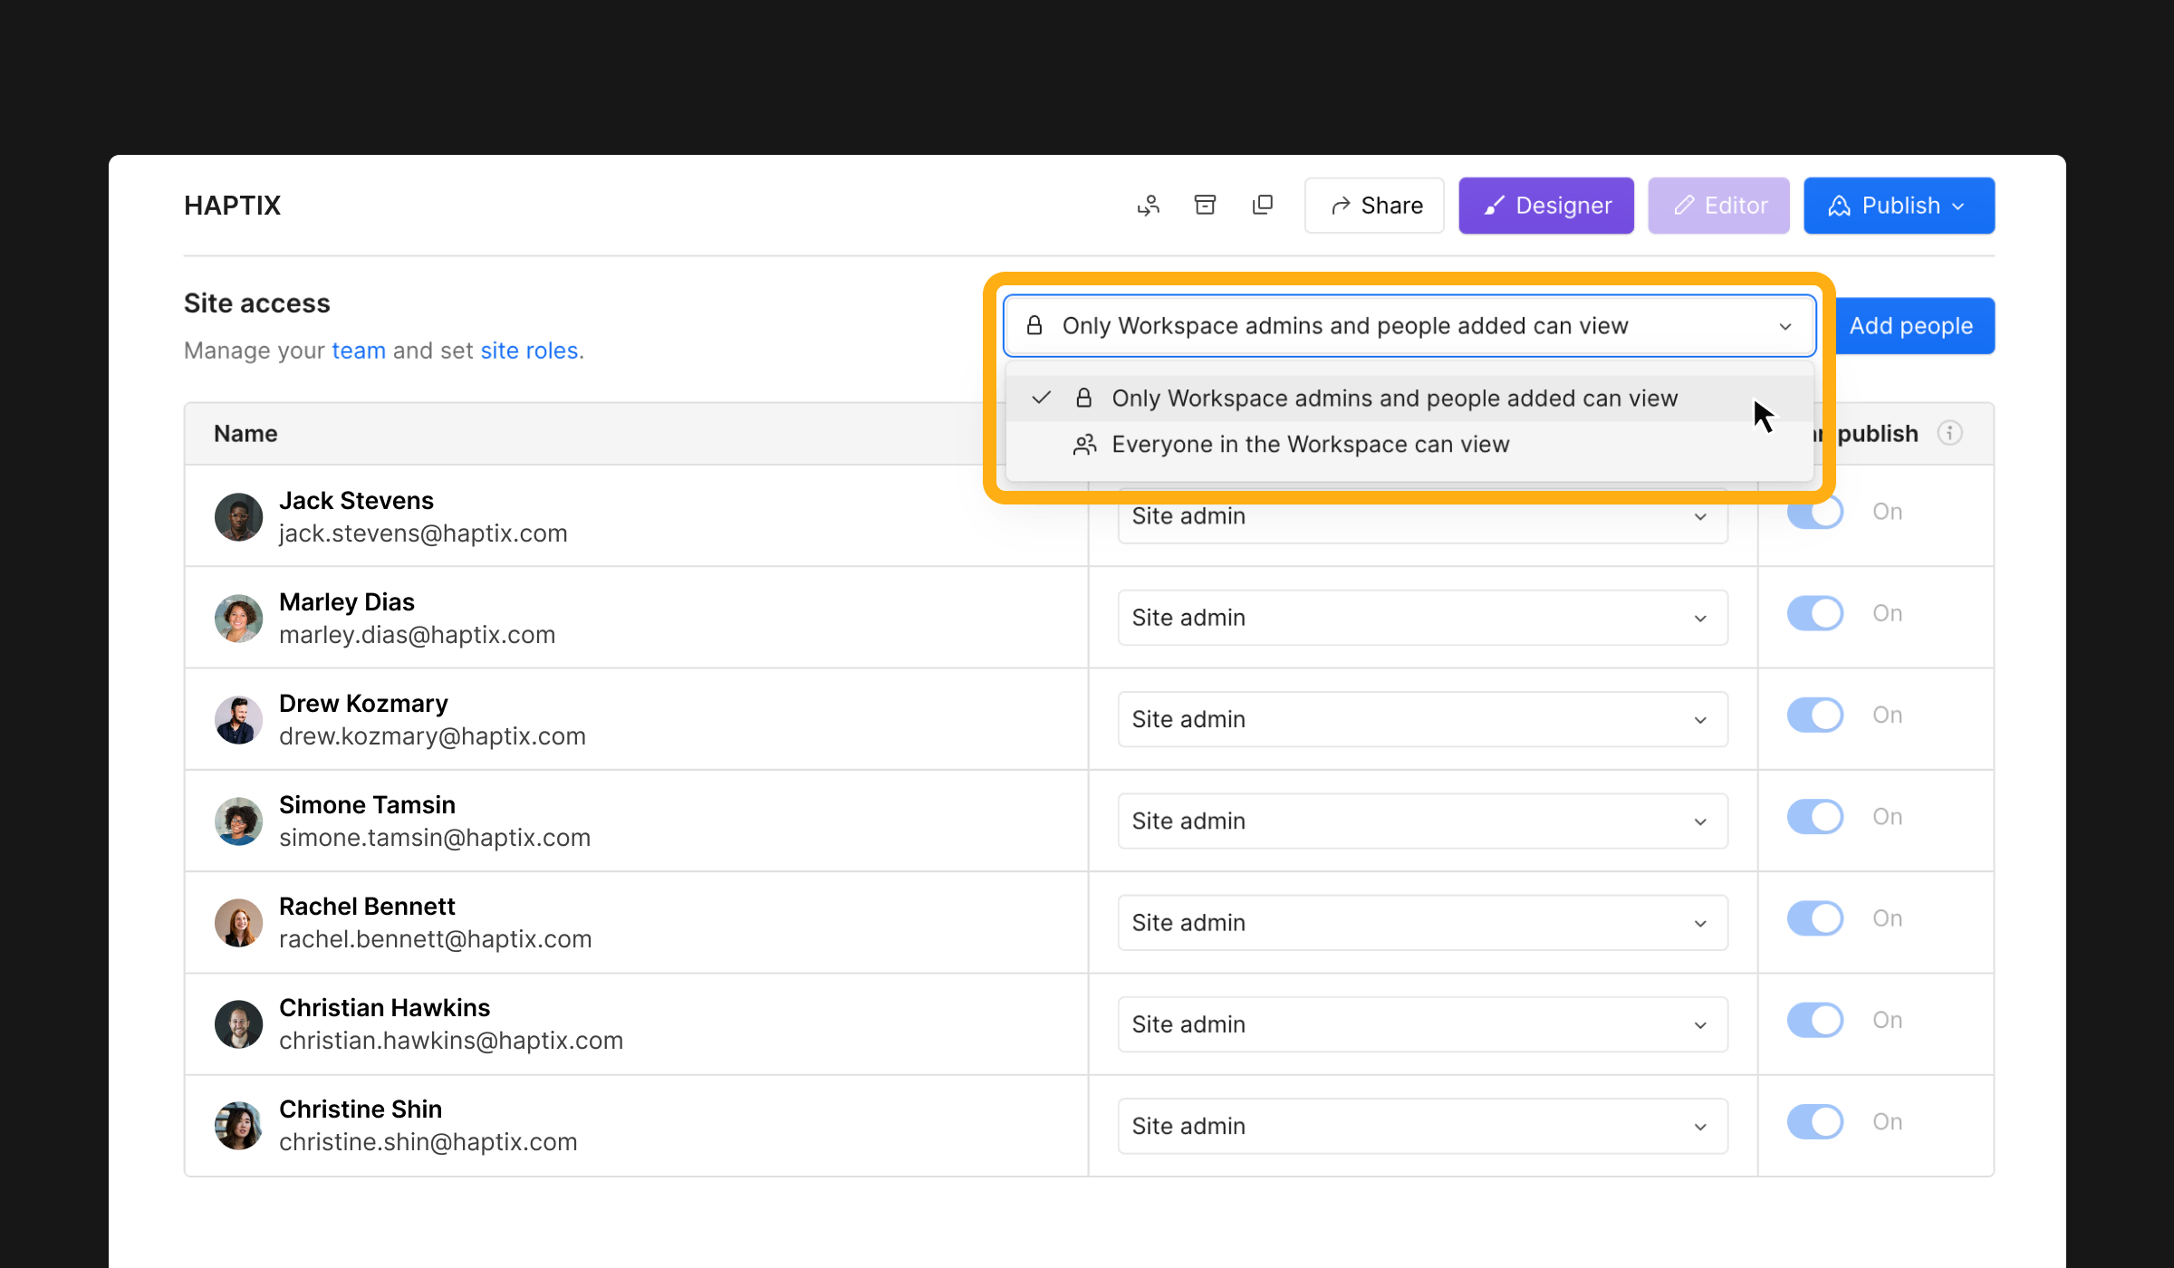This screenshot has height=1268, width=2174.
Task: Select Everyone in the Workspace can view
Action: pyautogui.click(x=1311, y=444)
